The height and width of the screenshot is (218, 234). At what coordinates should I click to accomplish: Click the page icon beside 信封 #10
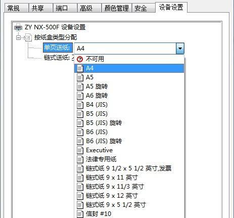[x=80, y=214]
